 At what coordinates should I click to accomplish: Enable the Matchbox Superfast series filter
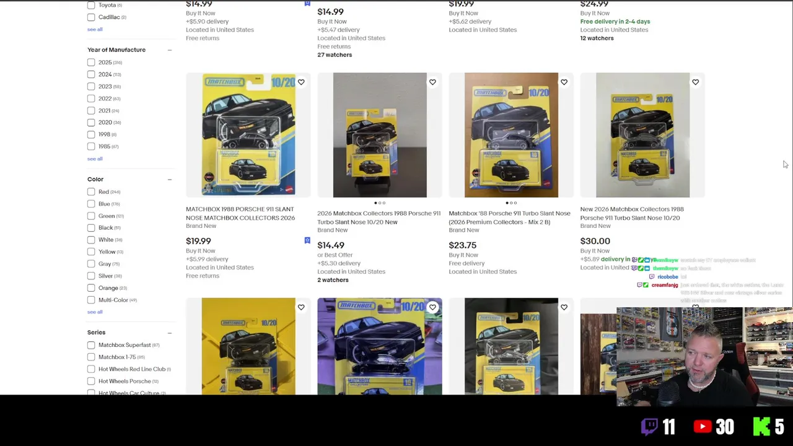tap(91, 345)
